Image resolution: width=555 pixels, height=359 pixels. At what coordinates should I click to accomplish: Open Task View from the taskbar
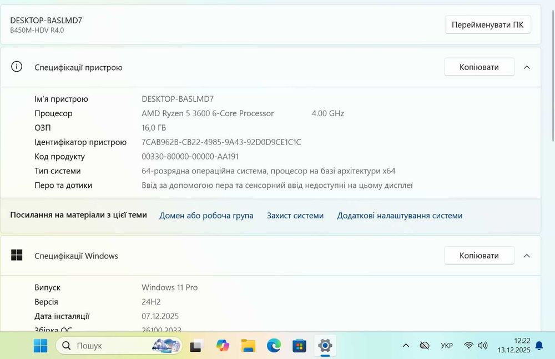[x=197, y=346]
